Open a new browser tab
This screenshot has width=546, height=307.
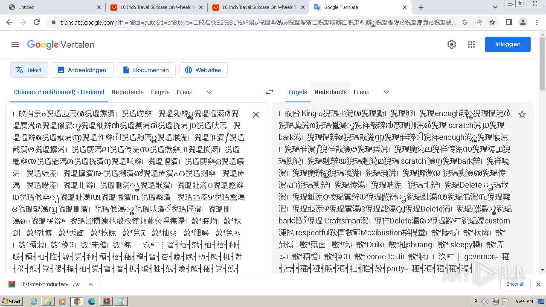[x=421, y=7]
